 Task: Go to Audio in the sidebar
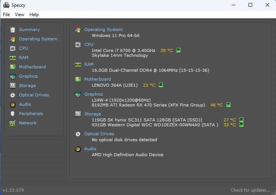tap(25, 104)
